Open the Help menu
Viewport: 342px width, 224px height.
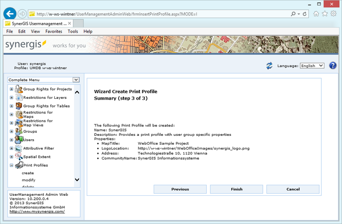click(x=88, y=31)
